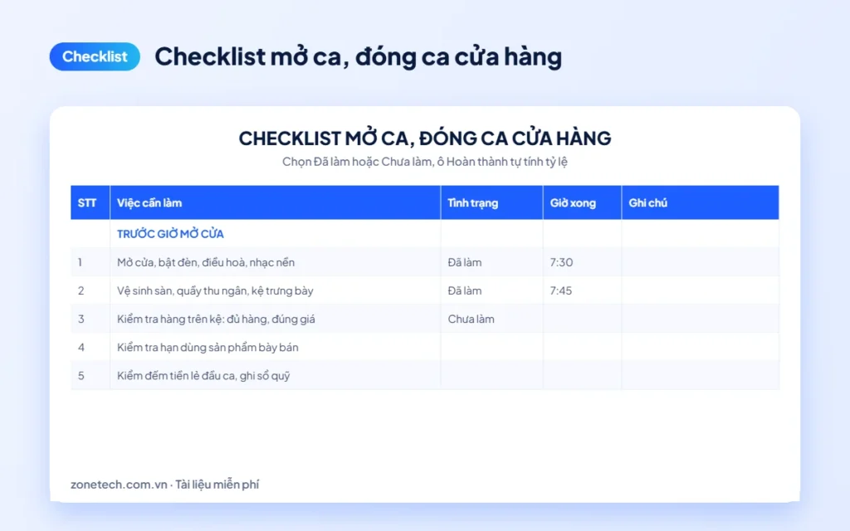850x531 pixels.
Task: Click the 'Giờ xong' column header
Action: tap(582, 202)
